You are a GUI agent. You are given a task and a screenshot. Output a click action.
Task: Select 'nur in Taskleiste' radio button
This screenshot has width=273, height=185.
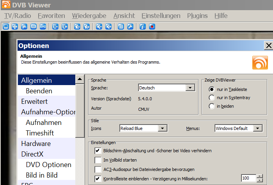coord(211,89)
